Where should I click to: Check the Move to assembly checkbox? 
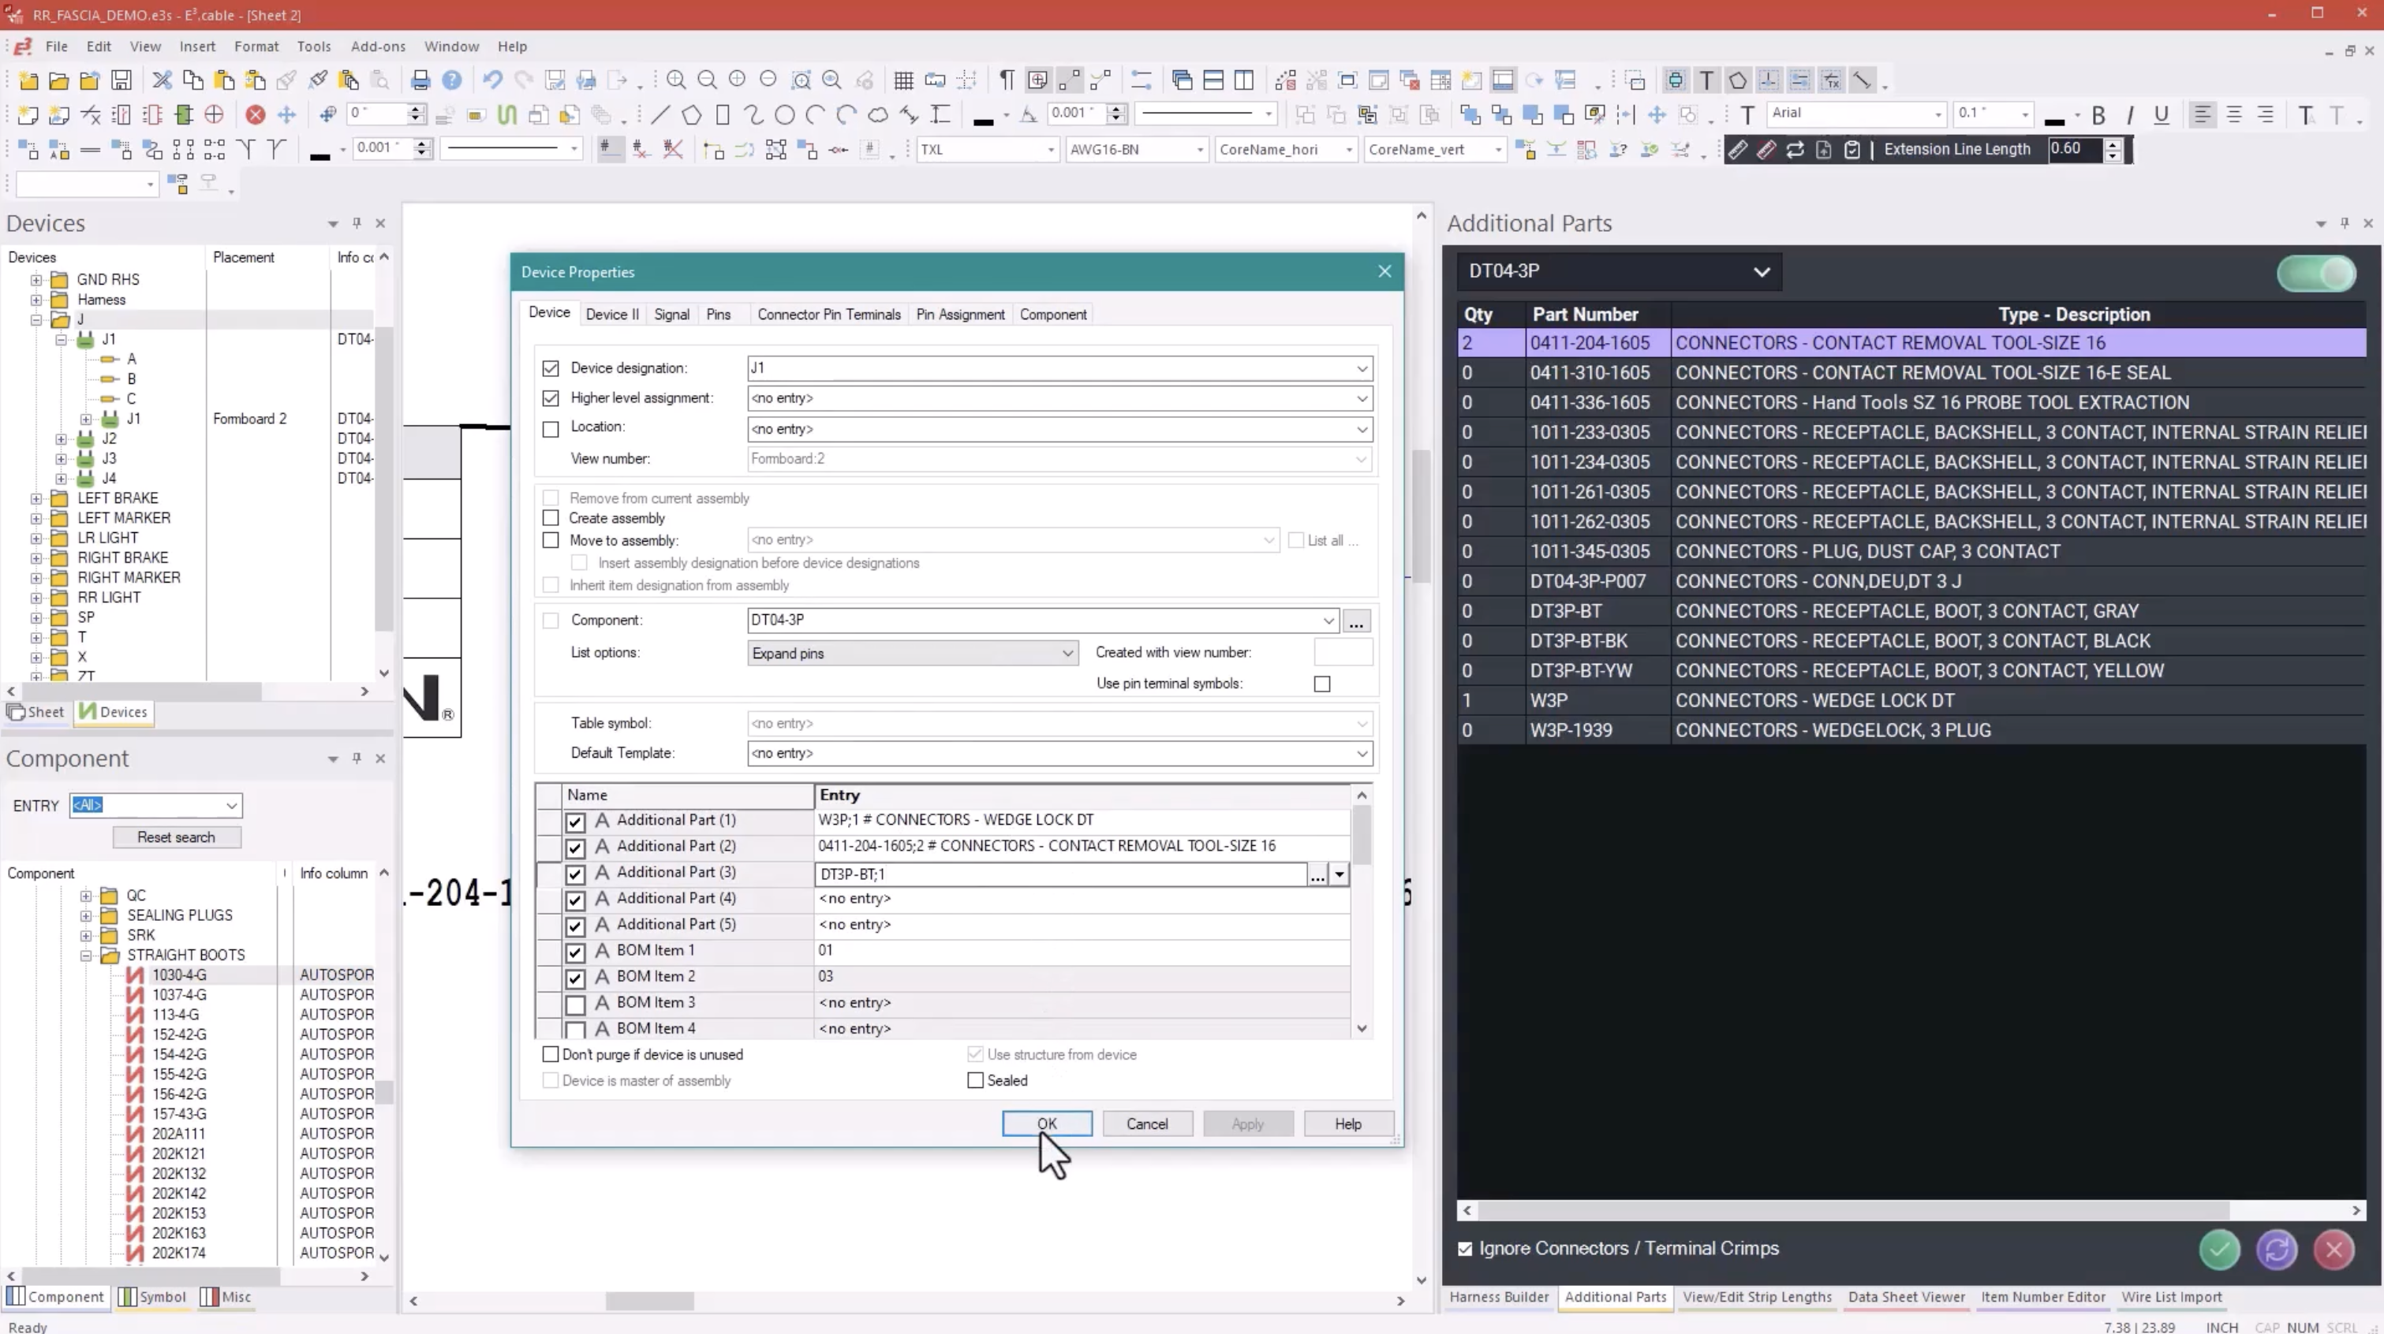(551, 540)
